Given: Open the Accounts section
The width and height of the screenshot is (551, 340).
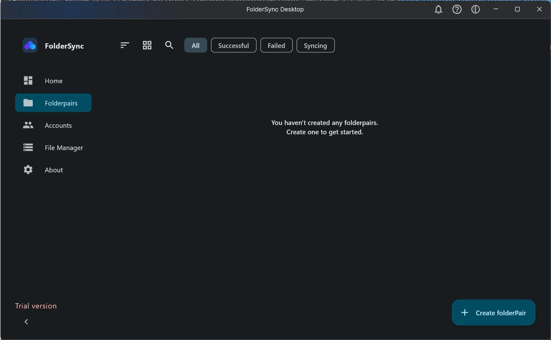Looking at the screenshot, I should click(53, 125).
